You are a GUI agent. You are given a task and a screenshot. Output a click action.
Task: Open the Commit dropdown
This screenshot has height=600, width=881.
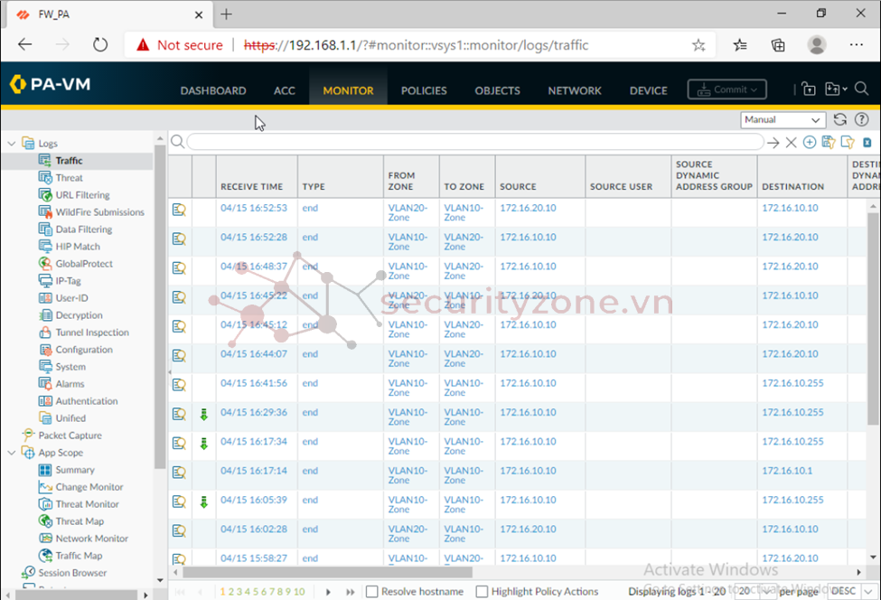[727, 89]
